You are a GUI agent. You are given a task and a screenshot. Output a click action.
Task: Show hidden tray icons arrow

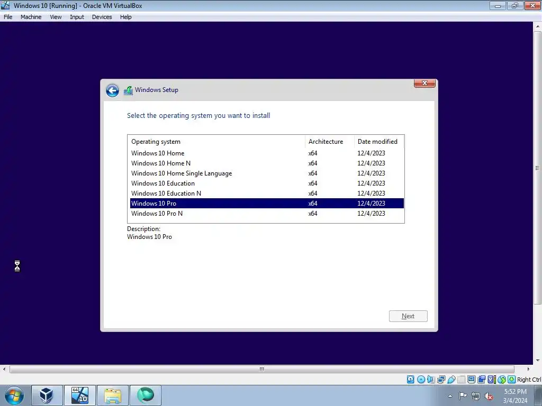[x=450, y=396]
